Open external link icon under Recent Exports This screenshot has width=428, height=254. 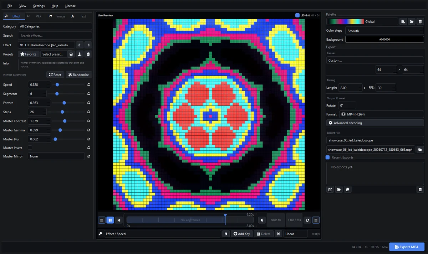pos(330,190)
